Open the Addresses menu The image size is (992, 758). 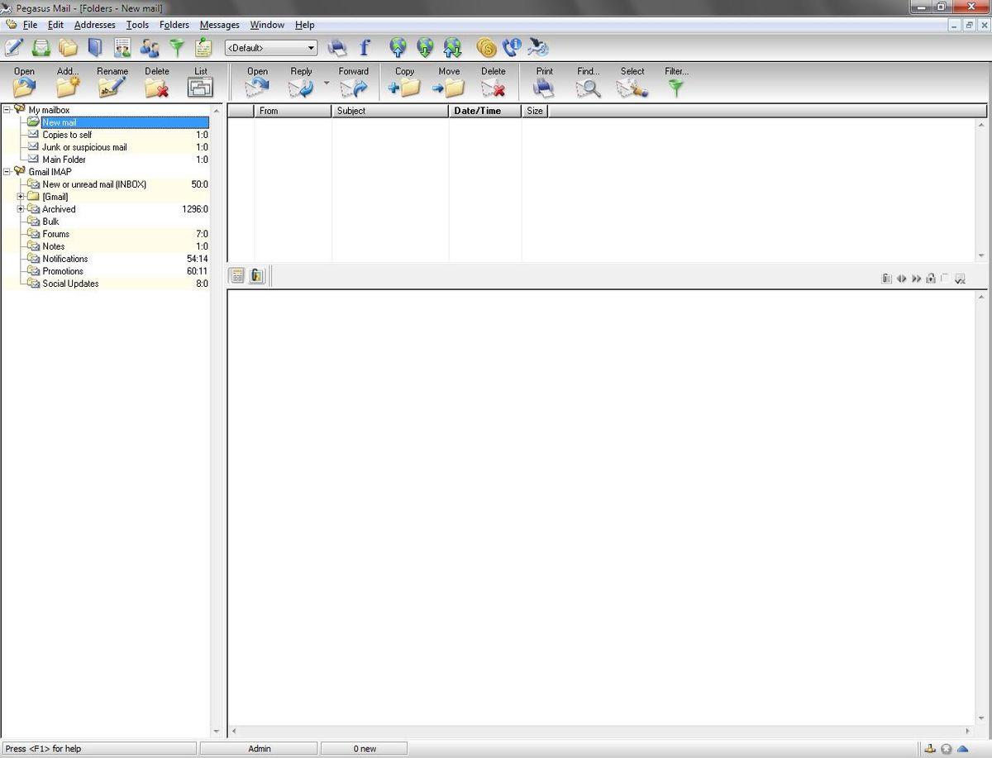[x=95, y=25]
